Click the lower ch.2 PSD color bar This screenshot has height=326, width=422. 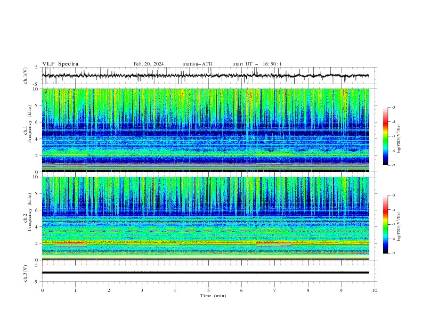click(386, 224)
